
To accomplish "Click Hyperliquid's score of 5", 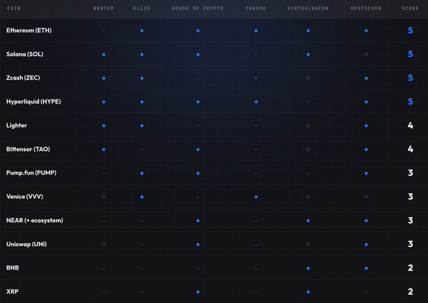I will pyautogui.click(x=410, y=101).
